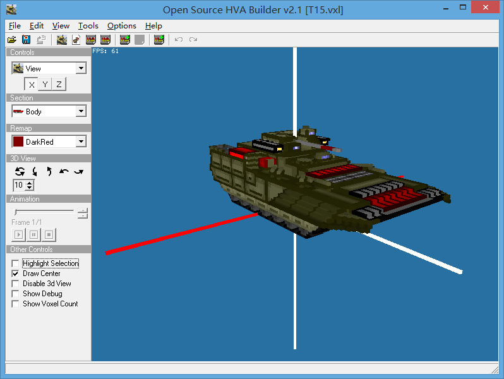The image size is (504, 379).
Task: Open the Tools menu
Action: (x=88, y=26)
